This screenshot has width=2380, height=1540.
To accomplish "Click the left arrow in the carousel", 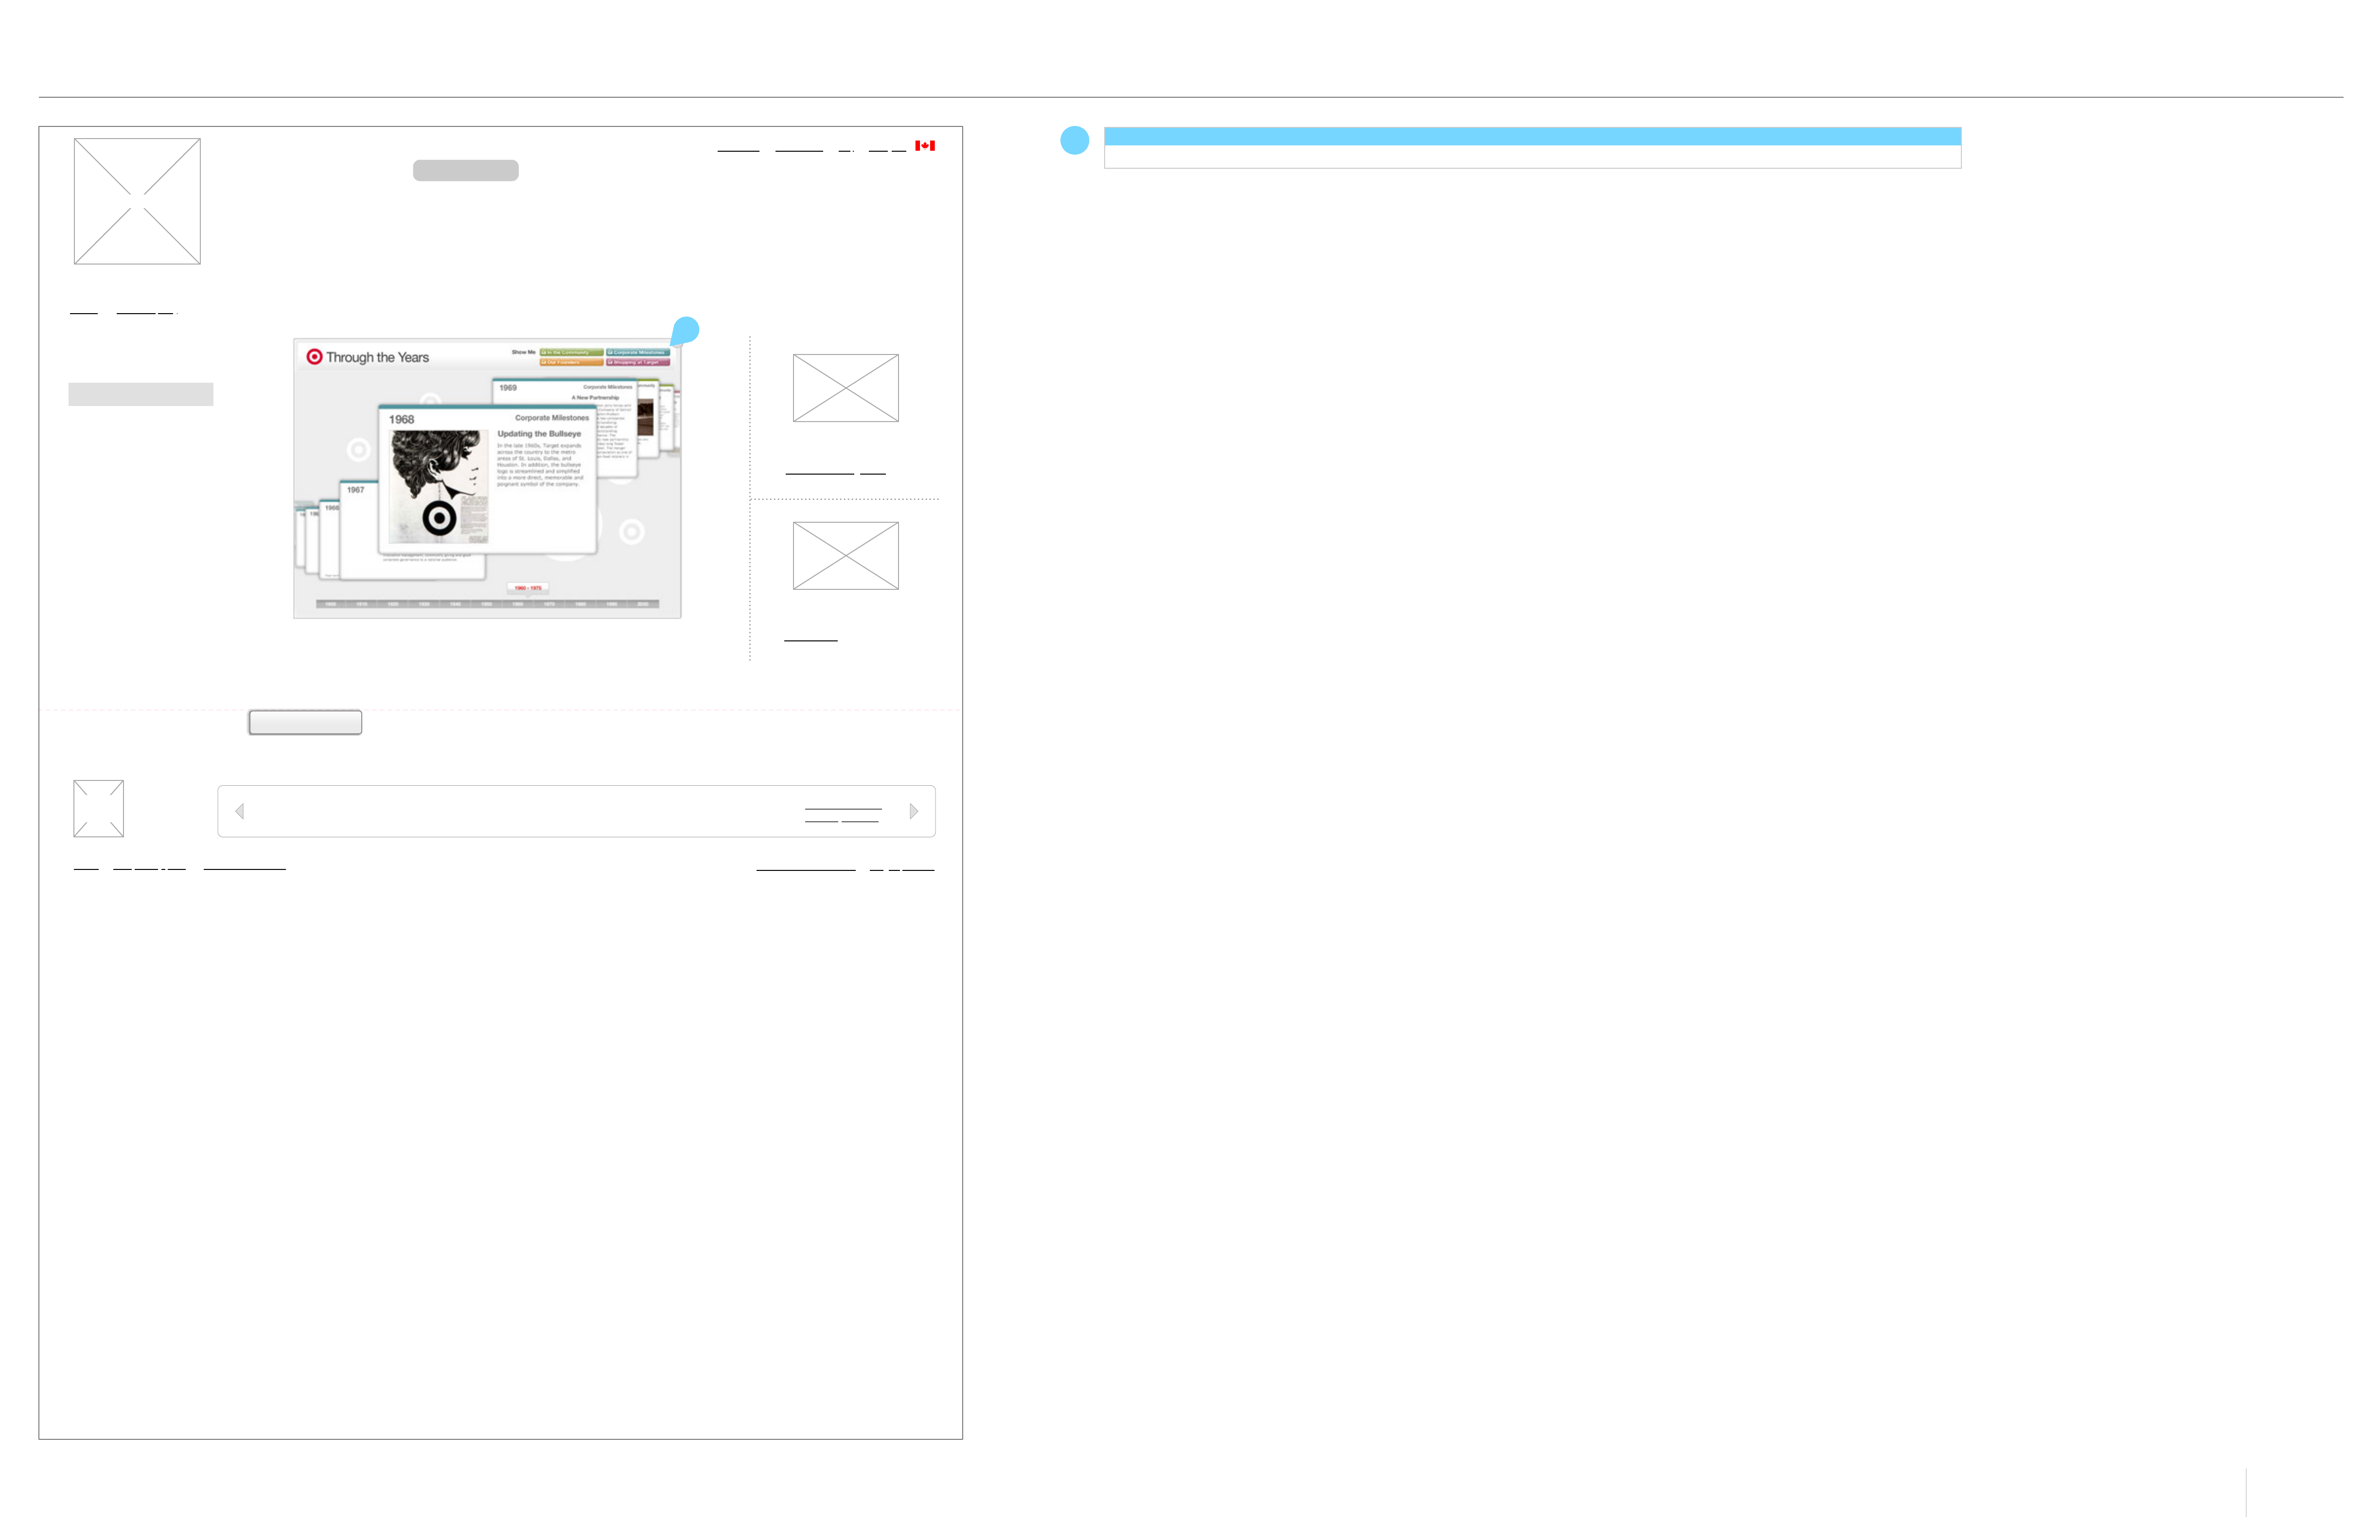I will pyautogui.click(x=240, y=811).
